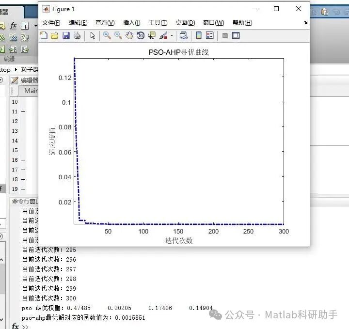Save the figure with the floppy disk icon

click(x=66, y=35)
